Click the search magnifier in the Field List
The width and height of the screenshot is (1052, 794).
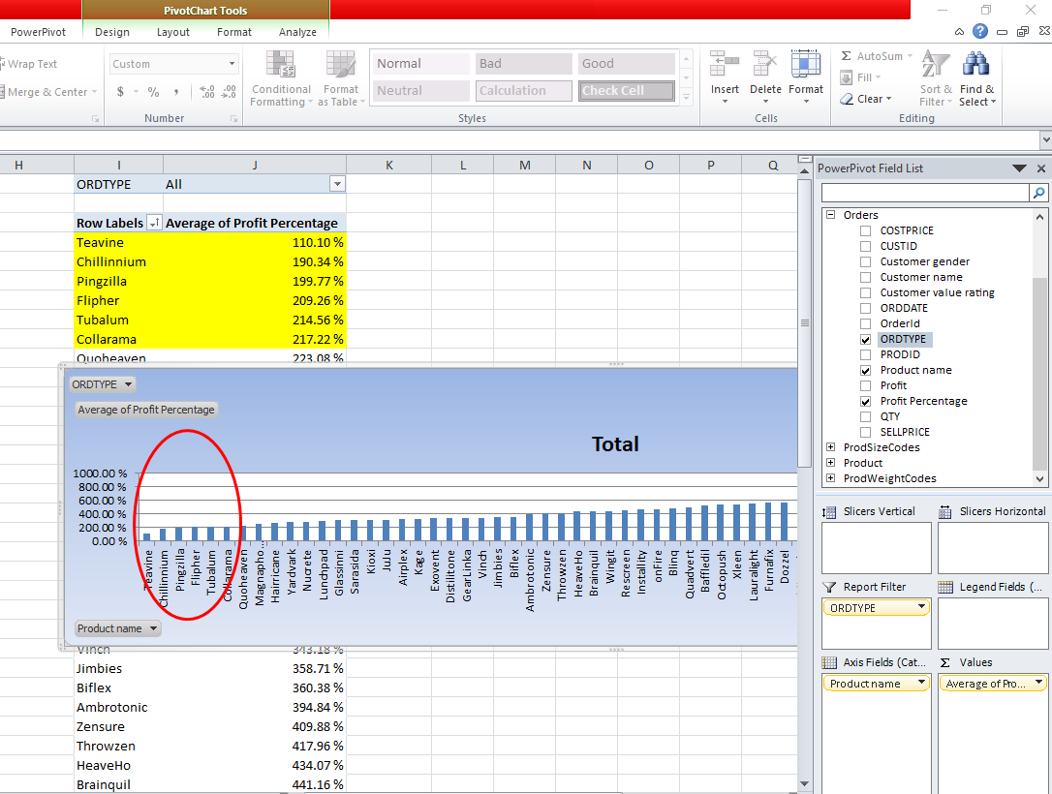[1038, 194]
